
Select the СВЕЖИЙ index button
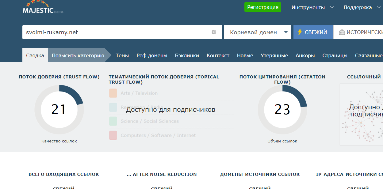[313, 32]
